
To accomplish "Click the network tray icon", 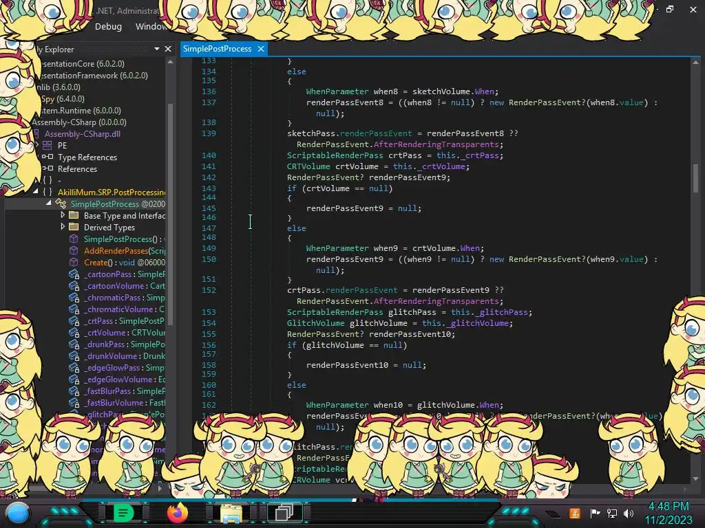I will (x=612, y=513).
